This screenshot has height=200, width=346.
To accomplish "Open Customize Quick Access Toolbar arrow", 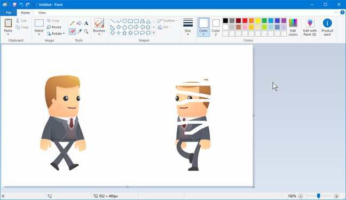I will click(x=33, y=5).
